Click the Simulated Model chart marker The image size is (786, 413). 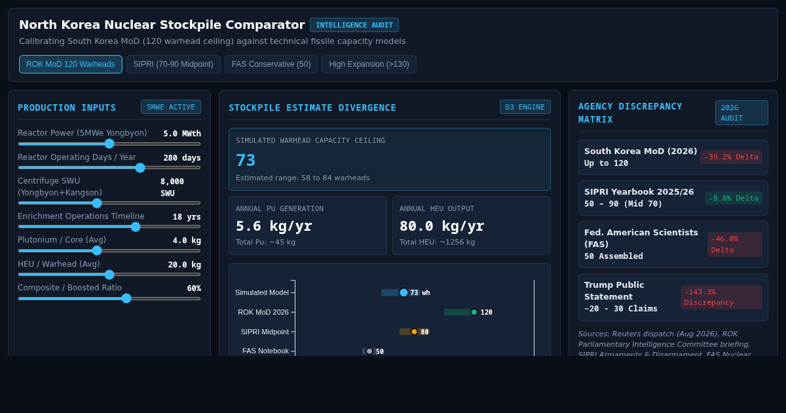[x=403, y=292]
